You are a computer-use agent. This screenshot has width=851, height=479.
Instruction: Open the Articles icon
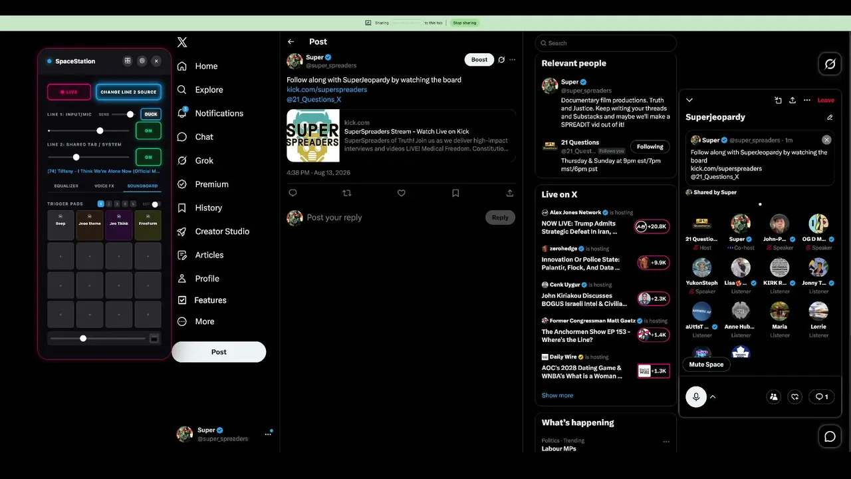[182, 255]
